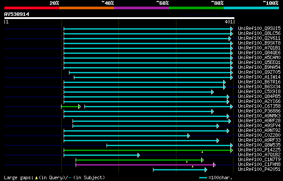Viewport: 283px width, 181px height.
Task: View the UniRef100_P42051 entry
Action: click(x=259, y=170)
